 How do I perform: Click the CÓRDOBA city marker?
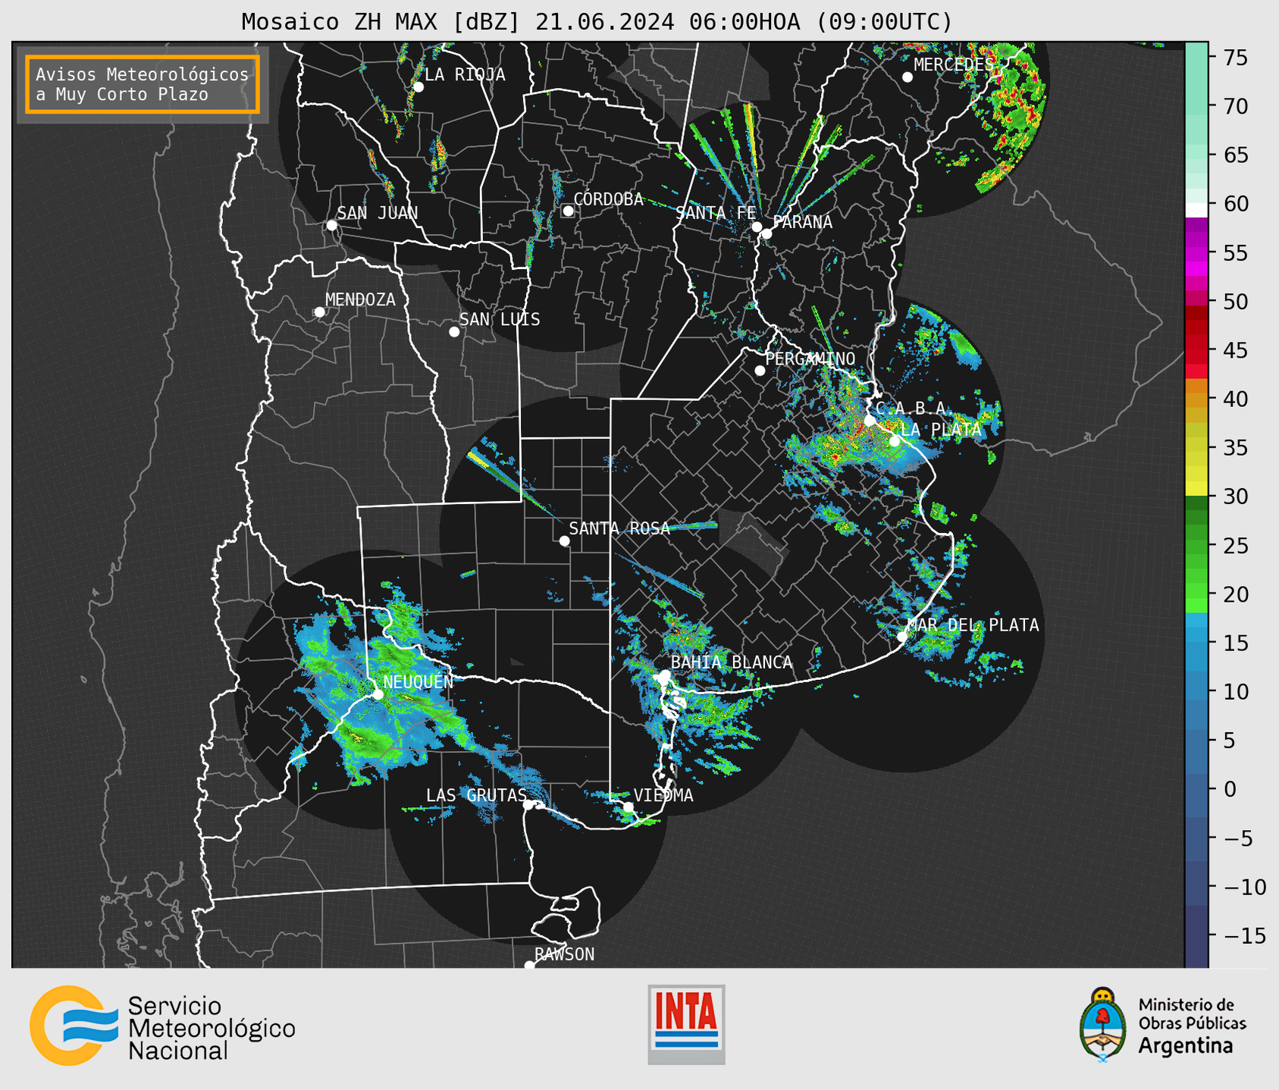pyautogui.click(x=568, y=211)
